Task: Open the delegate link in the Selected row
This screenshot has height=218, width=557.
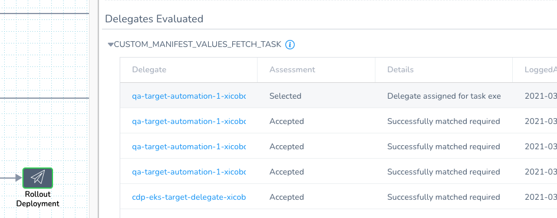Action: pyautogui.click(x=189, y=96)
